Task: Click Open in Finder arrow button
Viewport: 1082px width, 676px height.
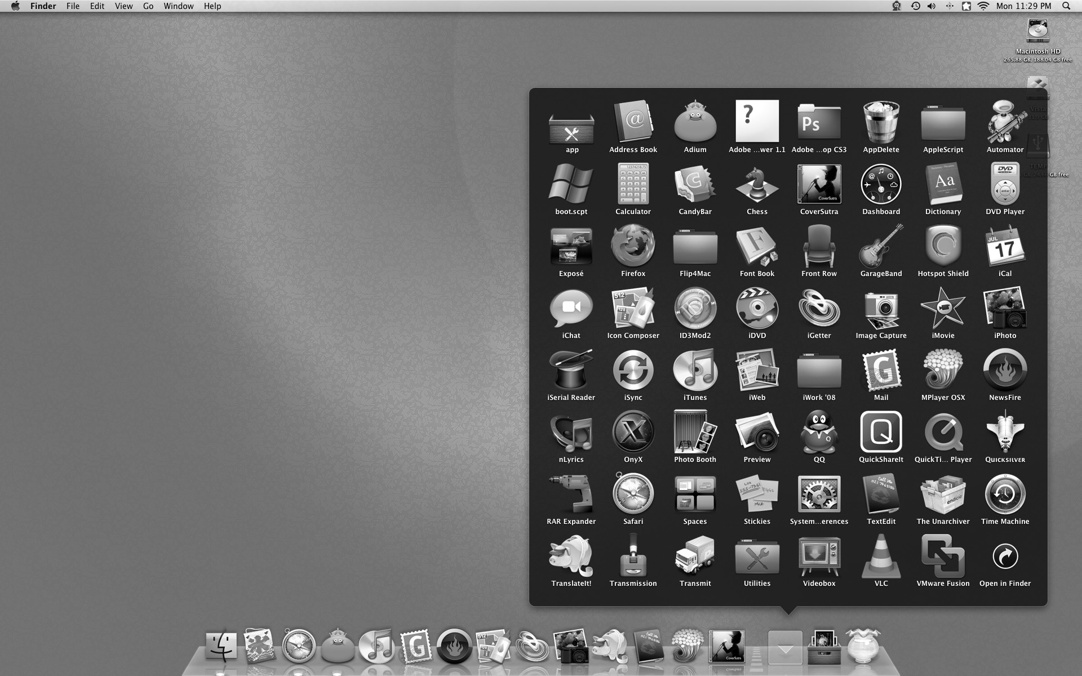Action: pyautogui.click(x=1005, y=557)
